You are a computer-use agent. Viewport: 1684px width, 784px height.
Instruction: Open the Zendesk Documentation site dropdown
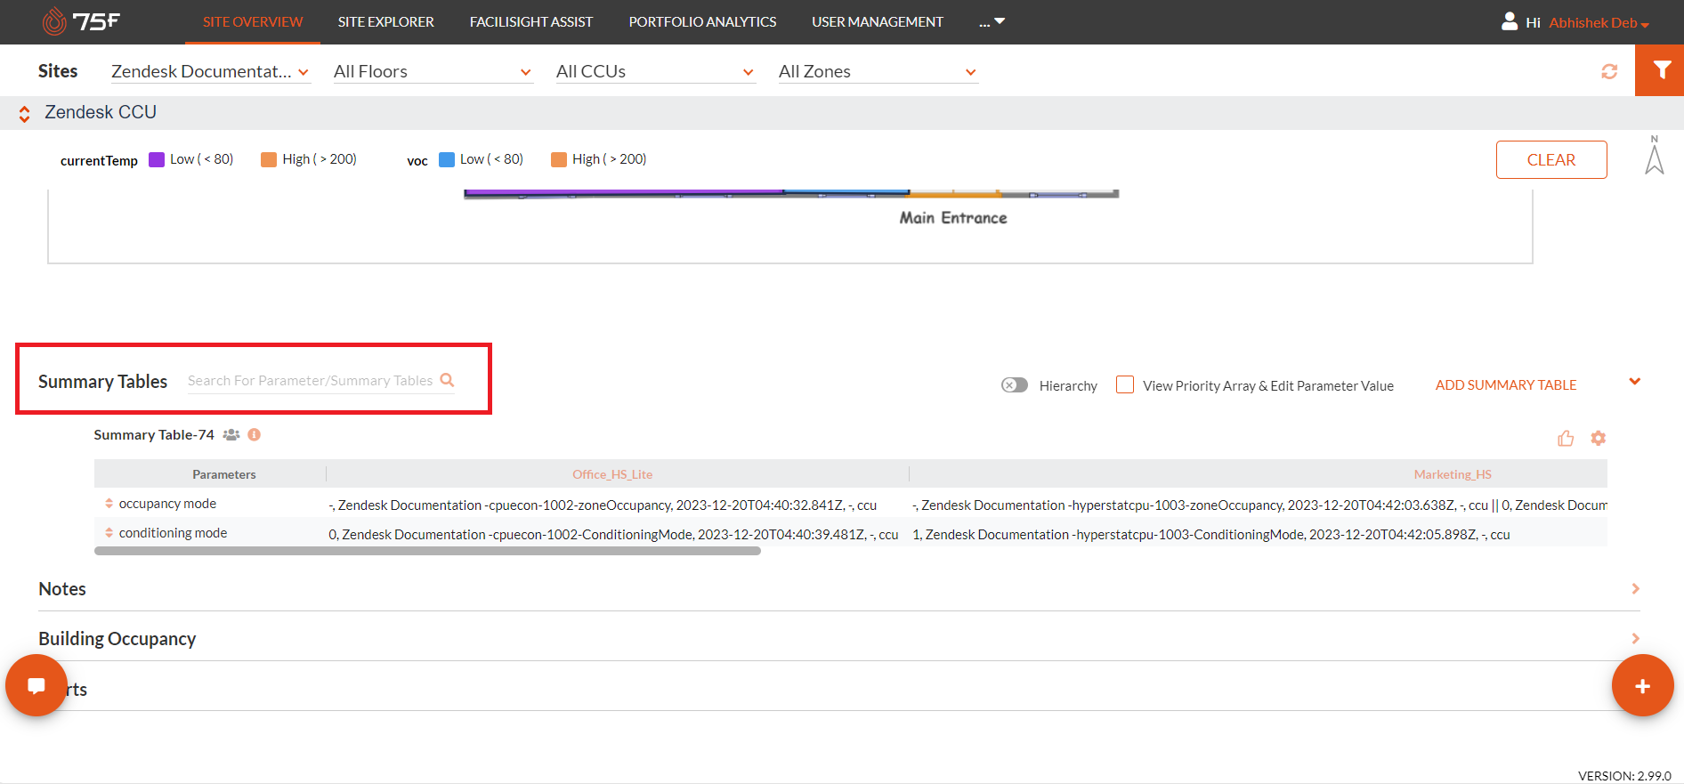tap(210, 71)
